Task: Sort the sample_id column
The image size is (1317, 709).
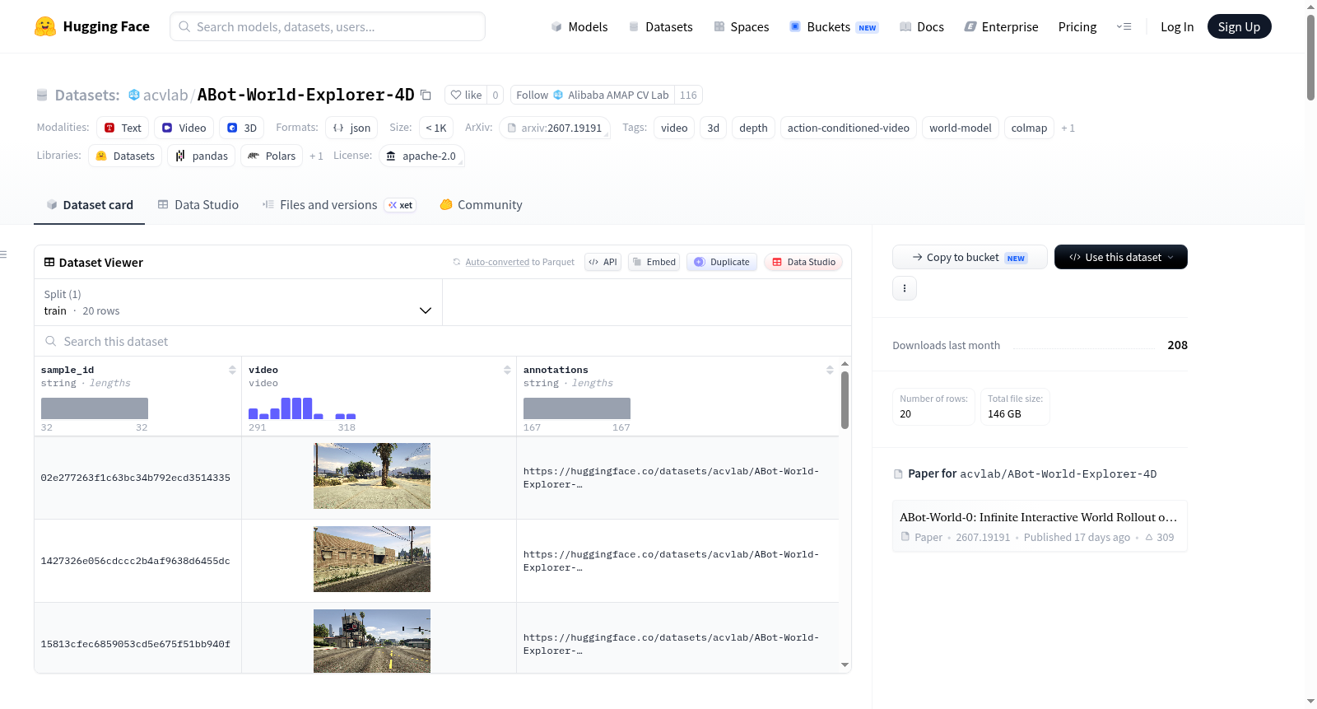Action: tap(232, 370)
